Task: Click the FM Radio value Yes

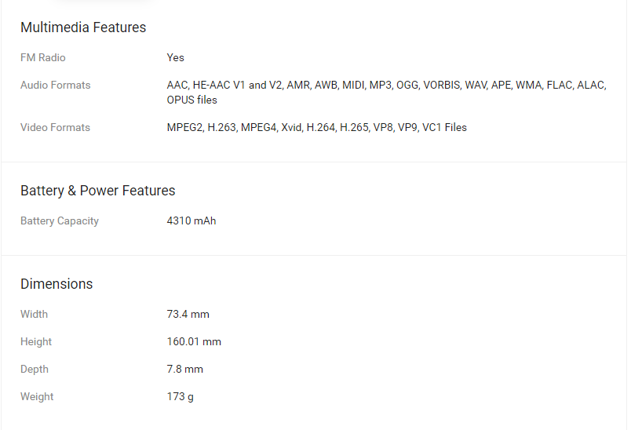Action: 175,57
